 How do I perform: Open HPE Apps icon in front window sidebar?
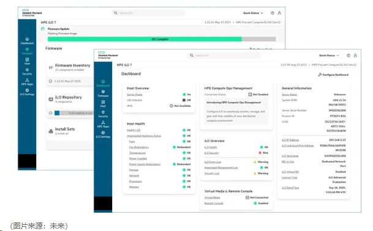(103, 122)
